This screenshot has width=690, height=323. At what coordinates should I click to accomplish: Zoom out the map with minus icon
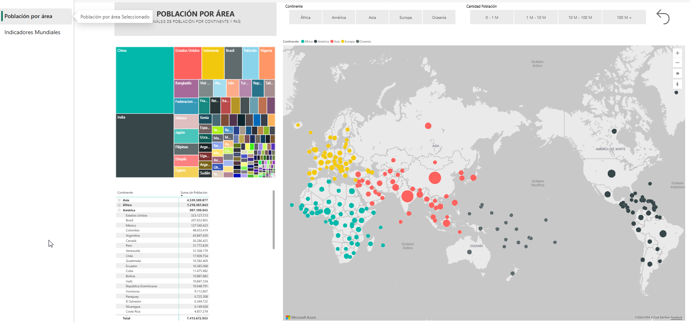pyautogui.click(x=677, y=63)
